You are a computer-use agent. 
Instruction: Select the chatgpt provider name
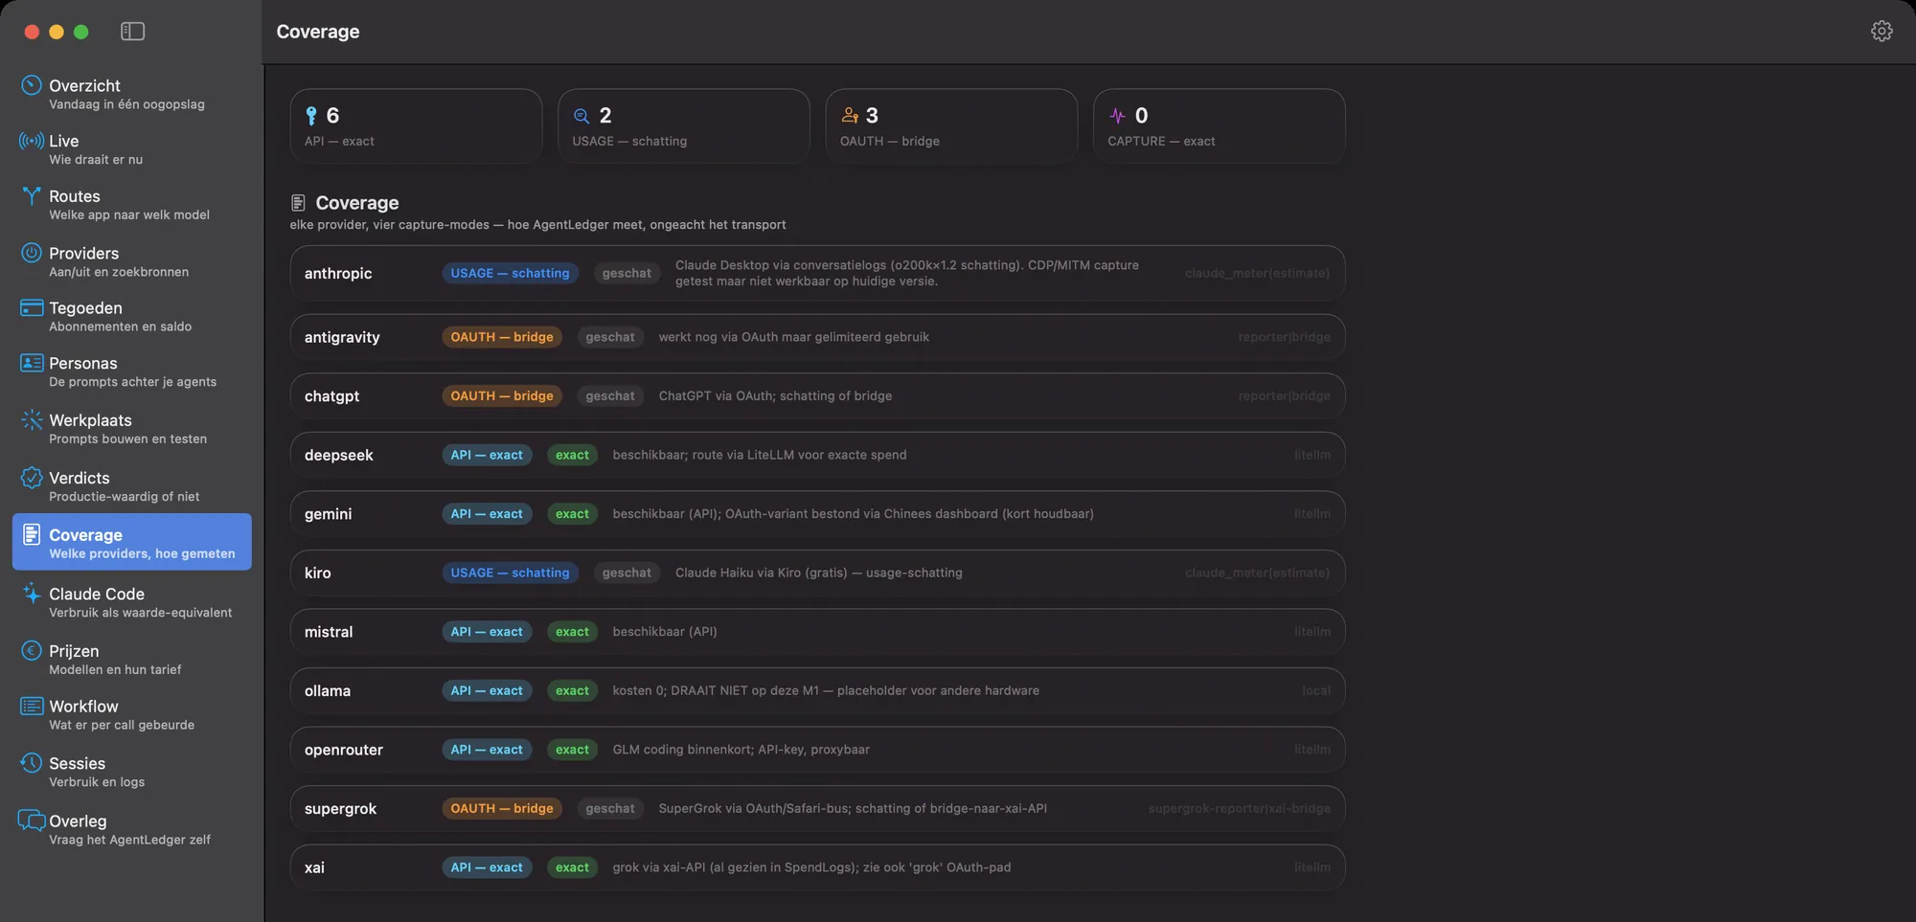pyautogui.click(x=331, y=395)
